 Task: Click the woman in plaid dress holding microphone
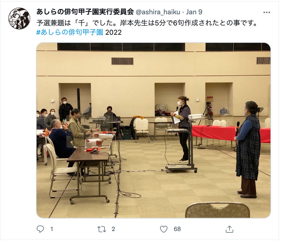pyautogui.click(x=248, y=149)
